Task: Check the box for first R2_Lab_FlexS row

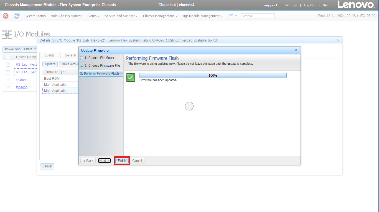Action: (8, 64)
